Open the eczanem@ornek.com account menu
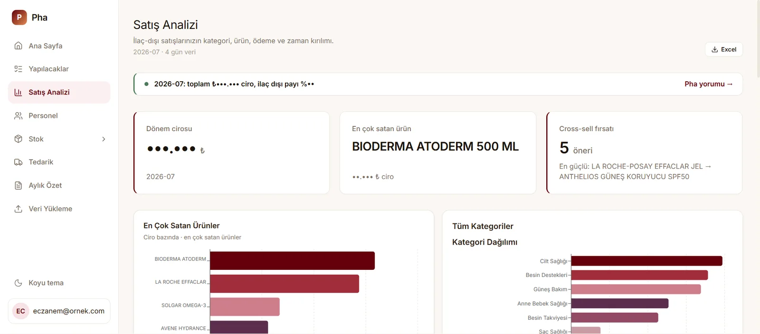The image size is (760, 334). 59,311
